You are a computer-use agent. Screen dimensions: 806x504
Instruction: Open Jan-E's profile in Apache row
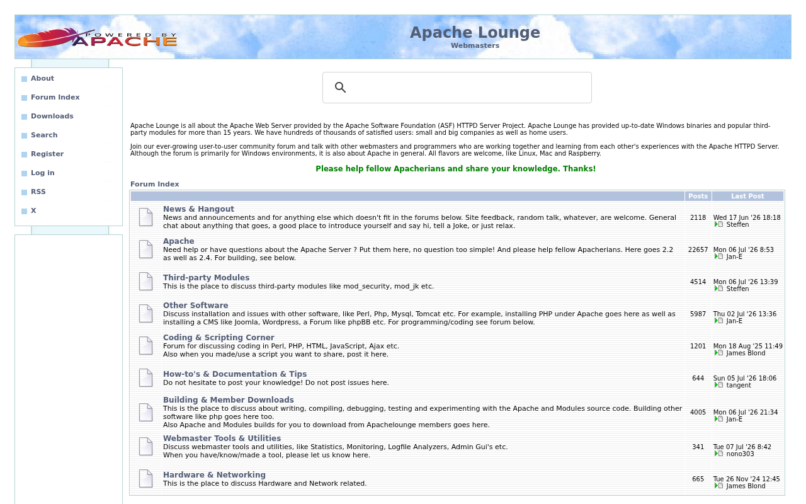[734, 257]
